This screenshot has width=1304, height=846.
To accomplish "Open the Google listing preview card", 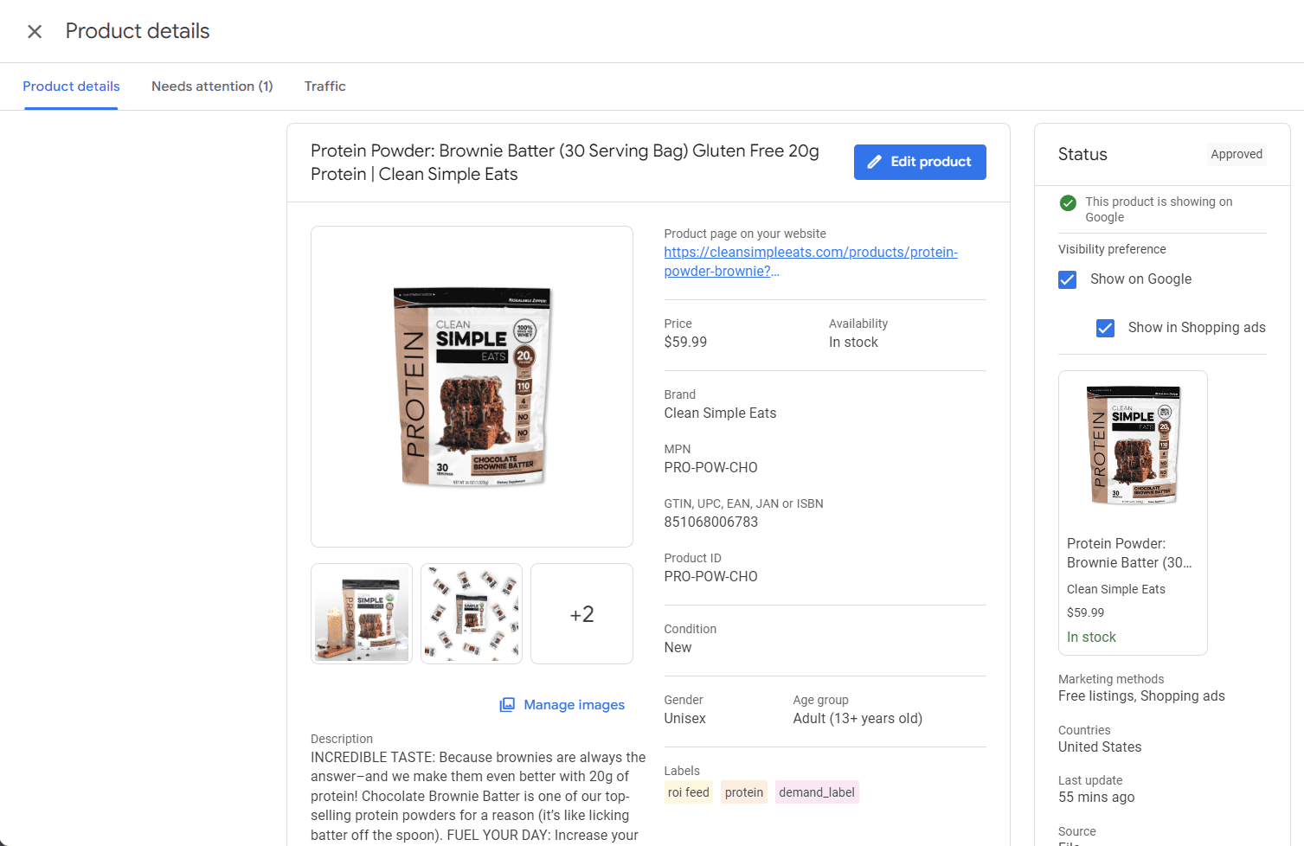I will tap(1133, 513).
